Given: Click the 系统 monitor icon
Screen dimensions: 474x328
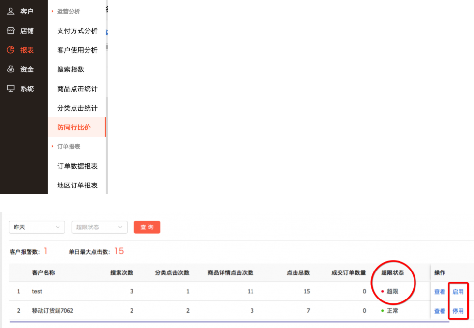Looking at the screenshot, I should 11,88.
